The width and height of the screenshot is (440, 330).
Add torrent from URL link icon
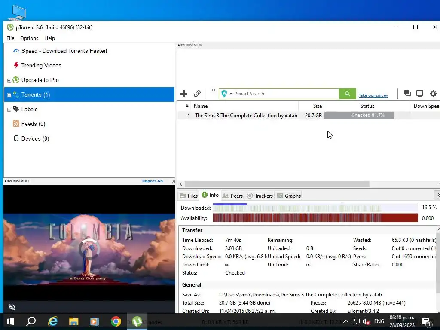(x=197, y=94)
